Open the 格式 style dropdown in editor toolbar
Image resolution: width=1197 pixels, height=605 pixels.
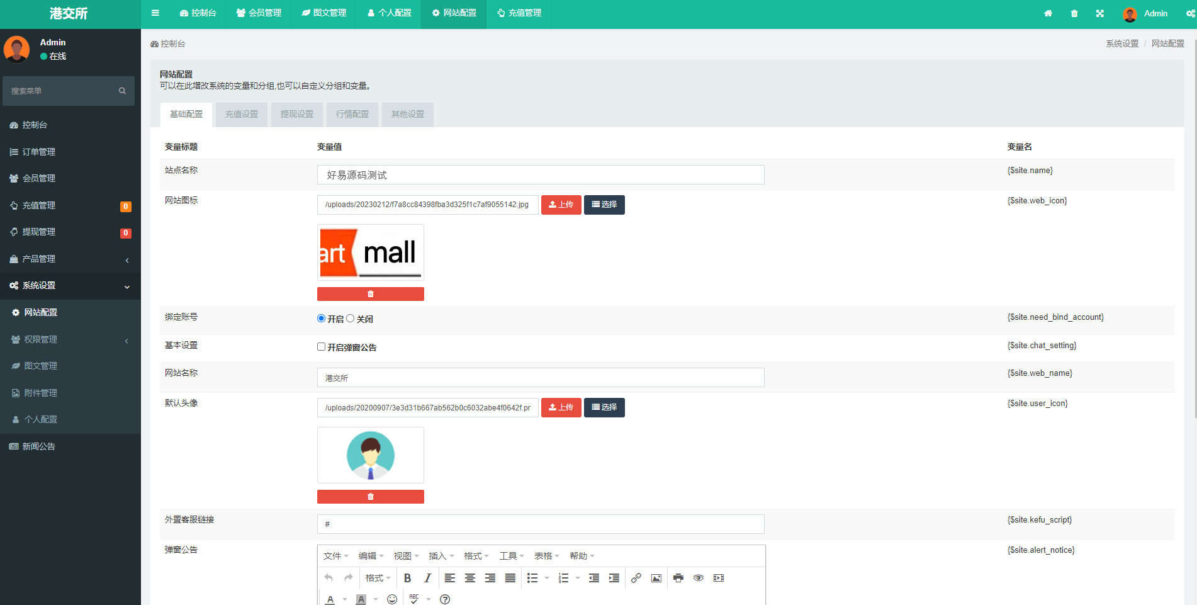378,578
